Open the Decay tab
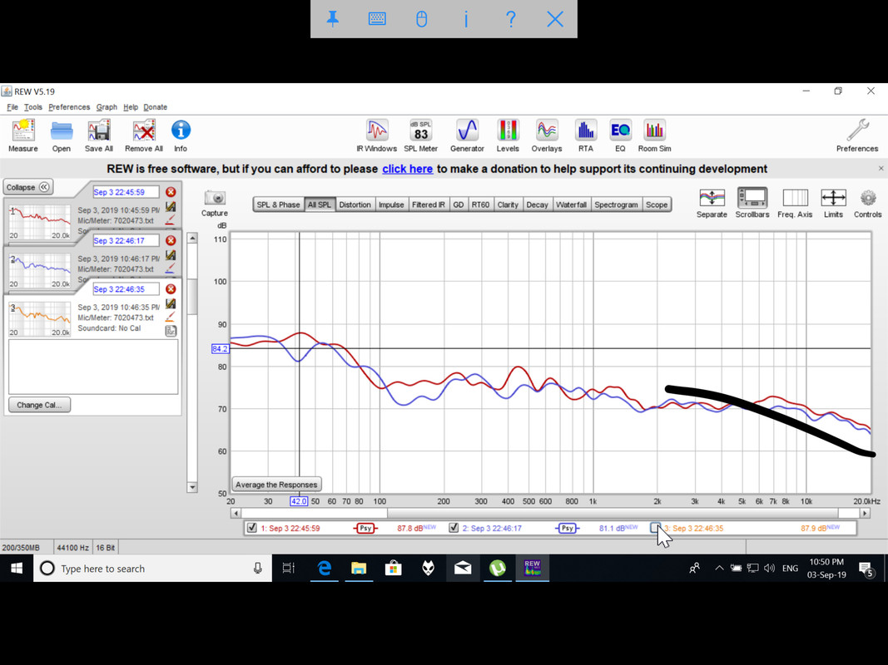The image size is (888, 665). point(538,204)
